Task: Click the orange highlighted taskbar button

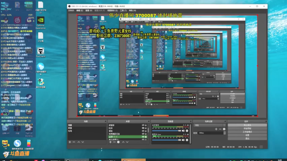Action: pyautogui.click(x=133, y=160)
